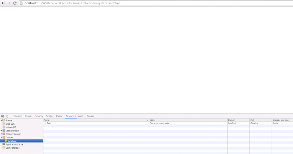Click the page icon in address bar
Image resolution: width=293 pixels, height=154 pixels.
(x=21, y=3)
